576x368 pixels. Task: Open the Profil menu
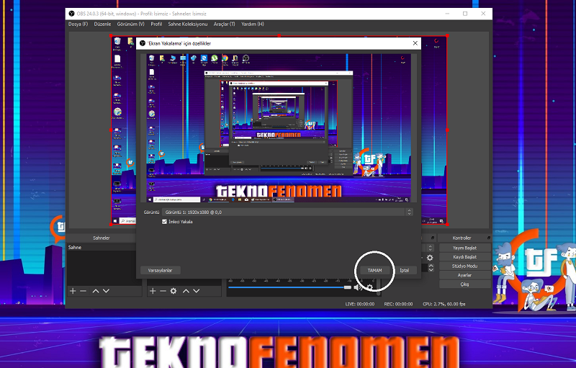[x=156, y=24]
